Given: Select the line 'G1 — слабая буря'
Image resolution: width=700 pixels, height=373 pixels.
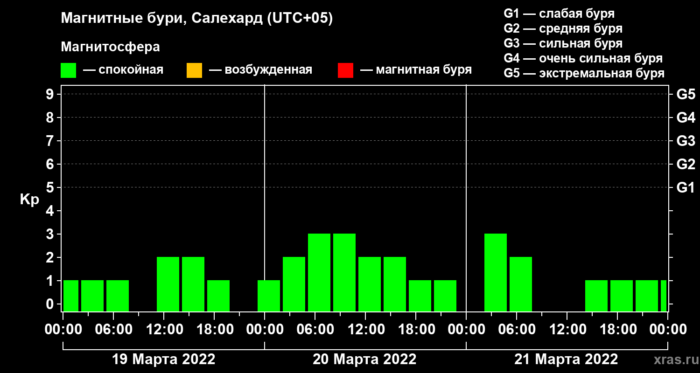Looking at the screenshot, I should (559, 14).
